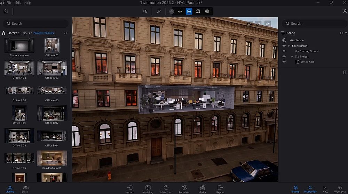Viewport: 348px width, 194px height.
Task: Open the Import panel
Action: pyautogui.click(x=130, y=189)
